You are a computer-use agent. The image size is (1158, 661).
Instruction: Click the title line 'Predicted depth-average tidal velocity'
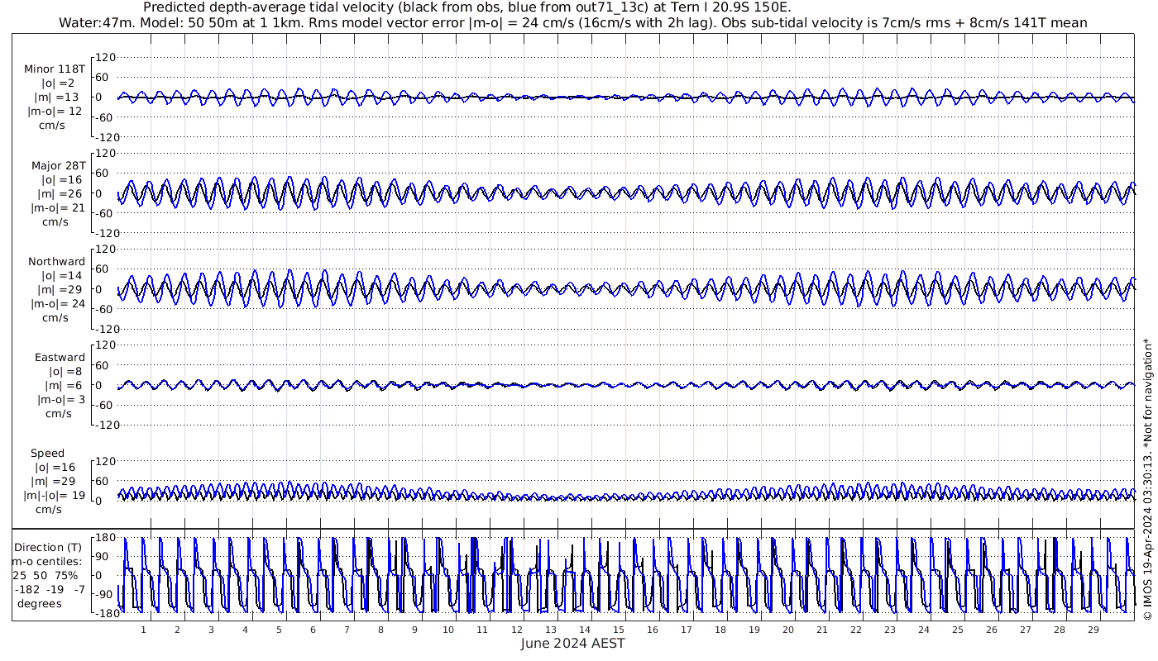(467, 7)
